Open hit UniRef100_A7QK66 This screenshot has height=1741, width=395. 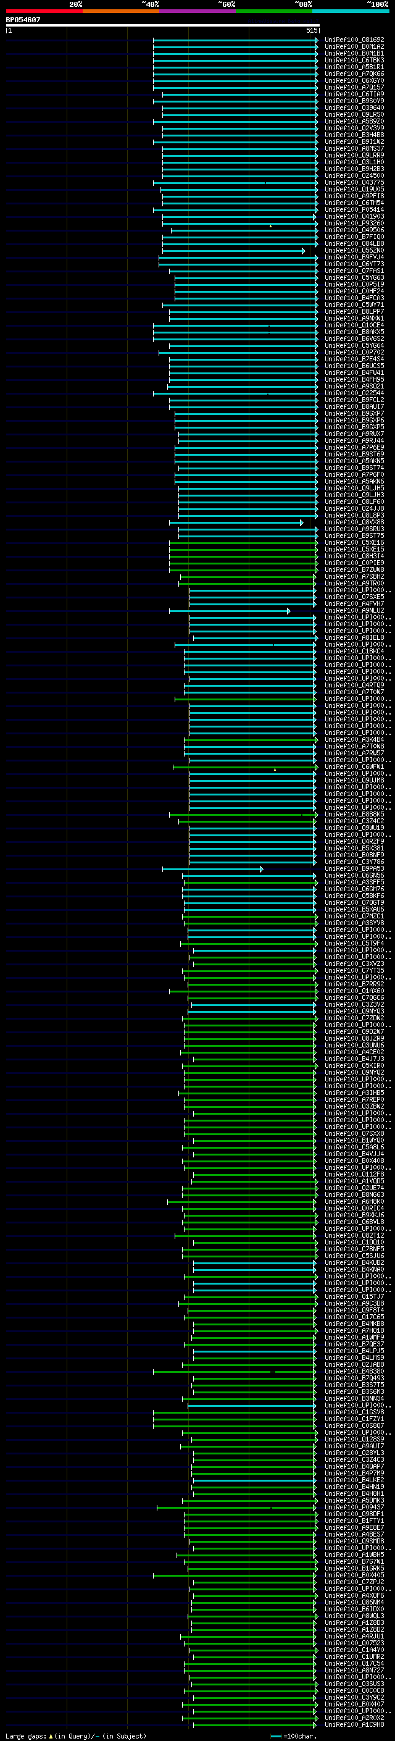354,73
